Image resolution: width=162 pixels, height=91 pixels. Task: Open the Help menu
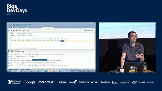coord(30,24)
